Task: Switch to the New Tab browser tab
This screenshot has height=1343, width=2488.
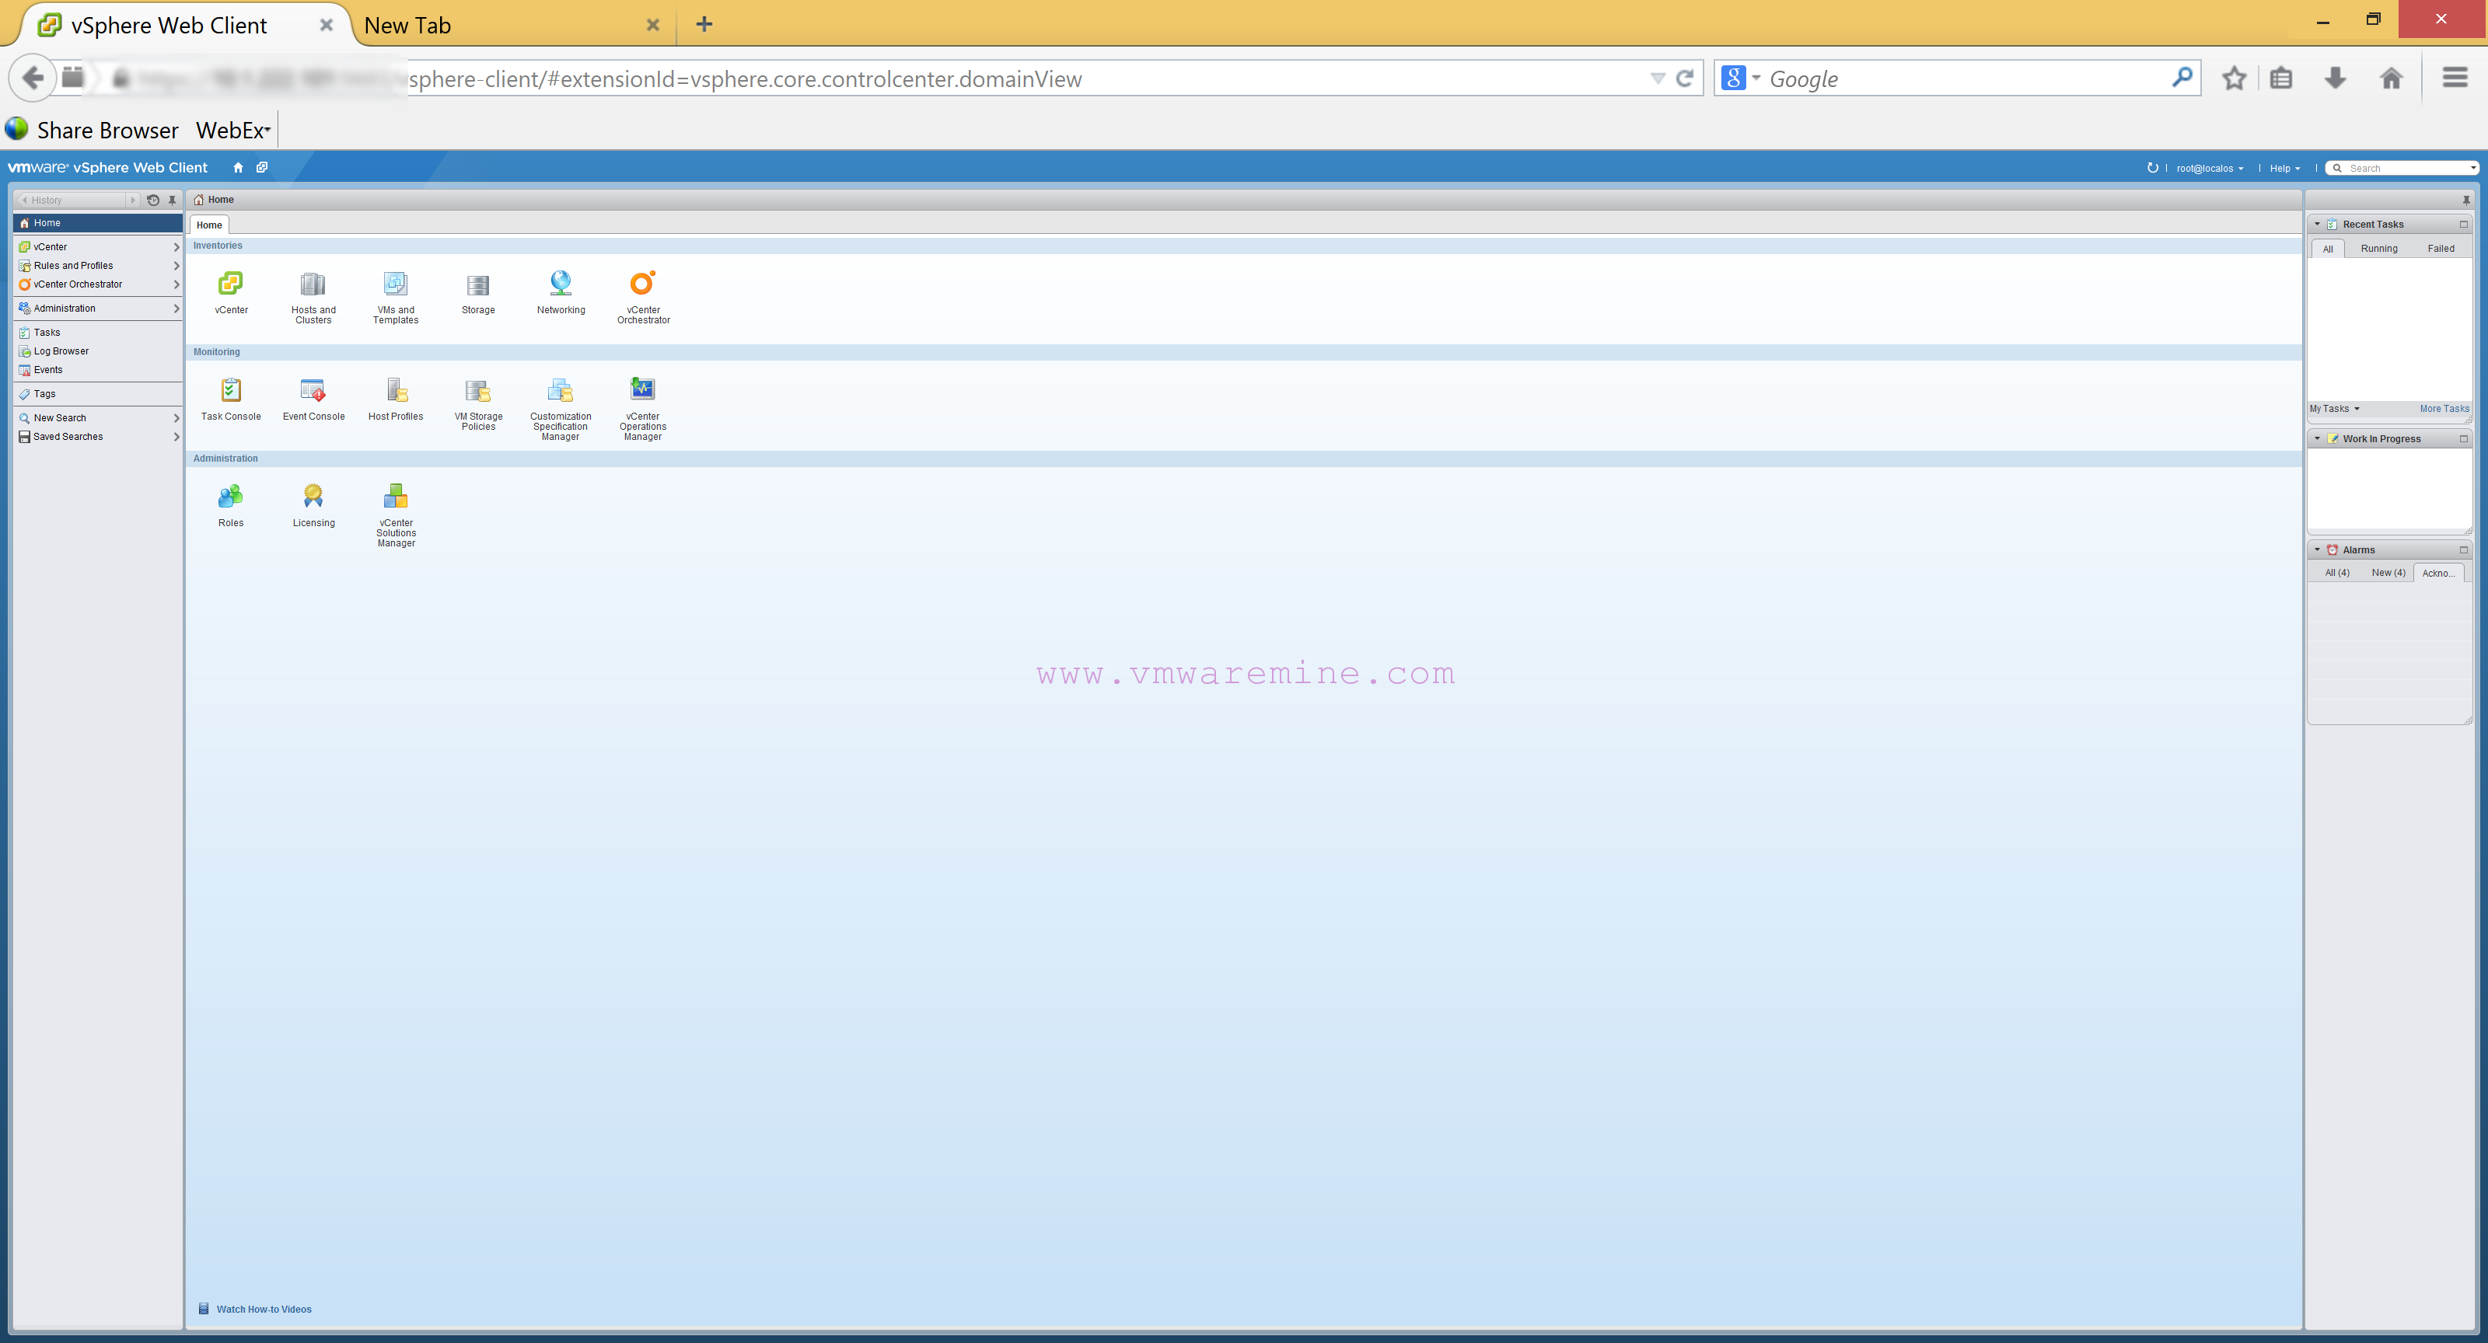Action: pos(512,25)
